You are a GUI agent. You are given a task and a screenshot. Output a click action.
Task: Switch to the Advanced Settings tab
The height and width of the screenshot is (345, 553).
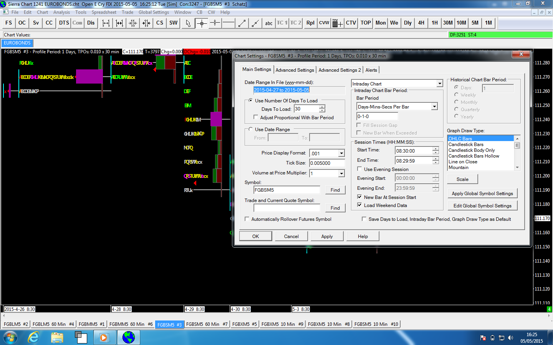(x=295, y=70)
